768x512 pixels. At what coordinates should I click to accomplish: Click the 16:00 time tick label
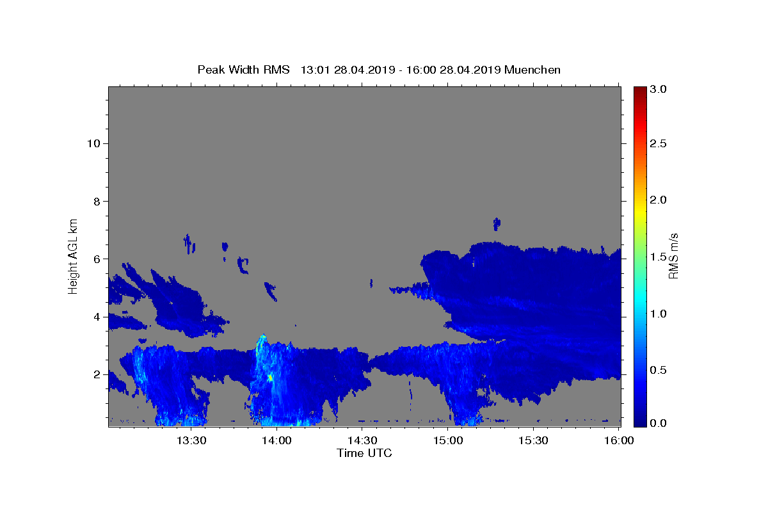coord(619,440)
